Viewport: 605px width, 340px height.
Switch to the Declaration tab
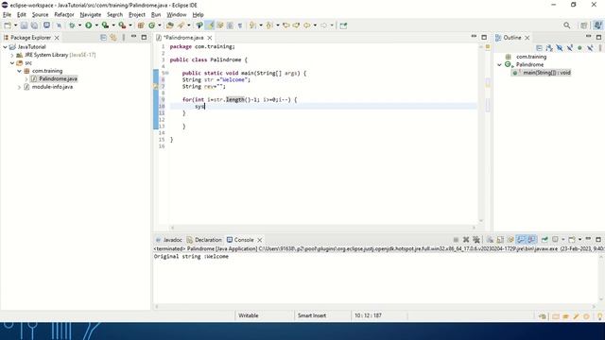click(204, 240)
